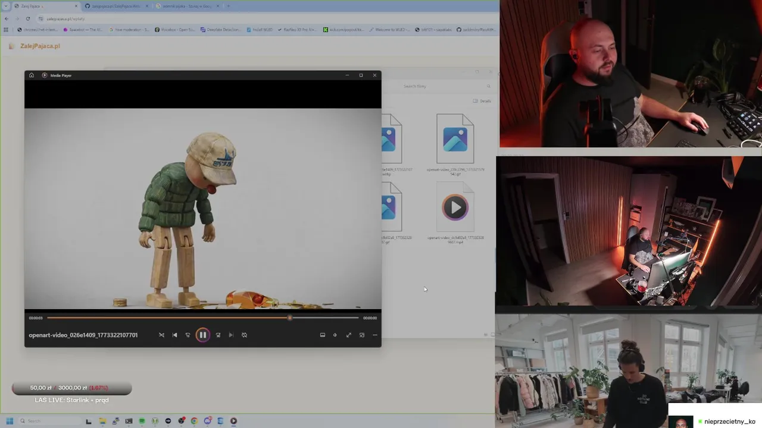Open the browser tab list dropdown
The width and height of the screenshot is (762, 428).
click(7, 6)
